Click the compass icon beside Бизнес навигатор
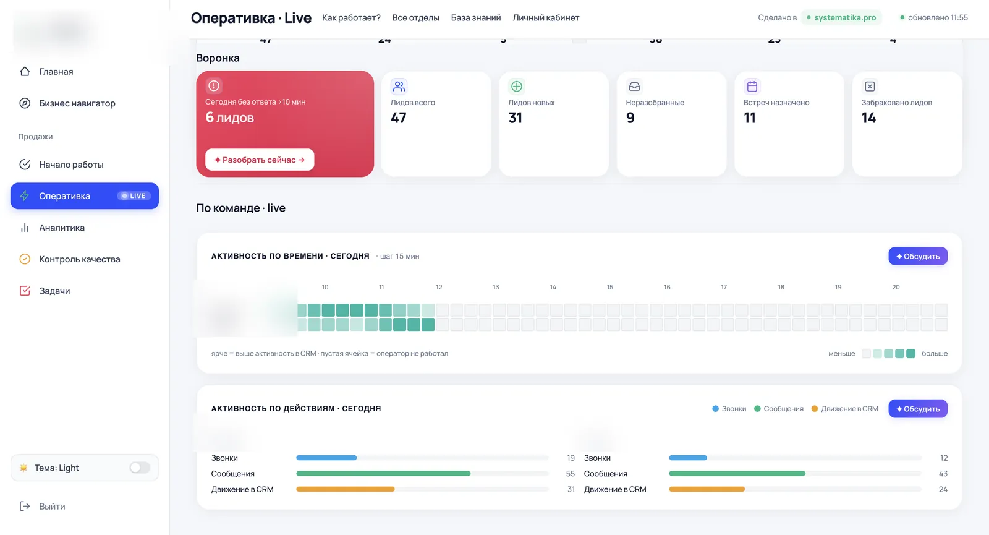The width and height of the screenshot is (989, 535). [x=25, y=103]
